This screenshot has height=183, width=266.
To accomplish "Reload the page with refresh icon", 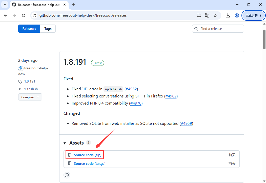I will [x=24, y=15].
